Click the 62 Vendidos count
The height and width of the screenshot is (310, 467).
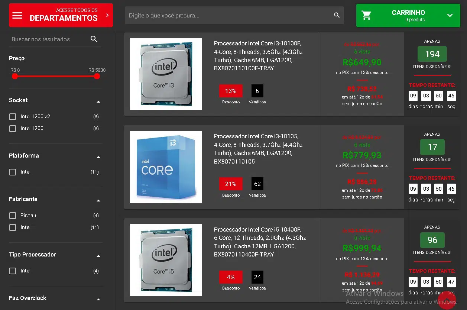coord(257,184)
